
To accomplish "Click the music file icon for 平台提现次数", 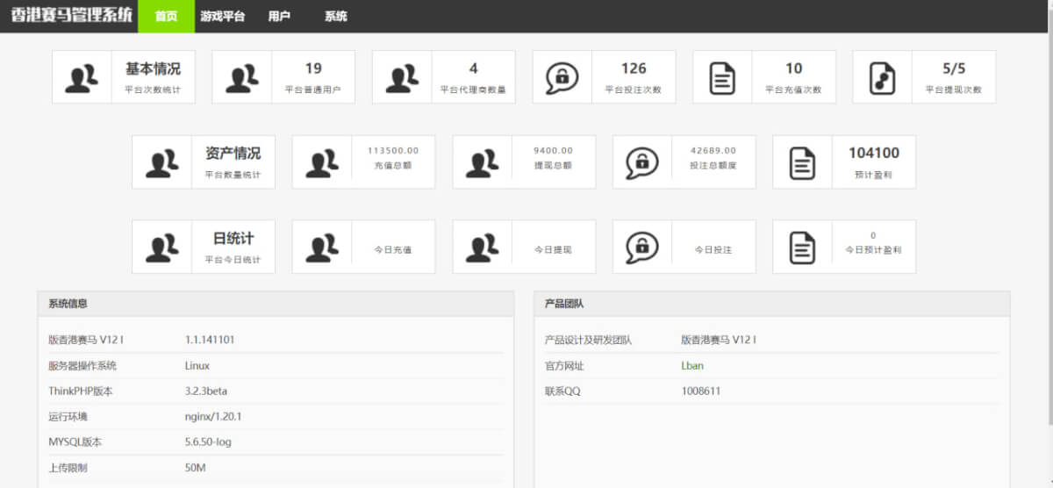I will (883, 77).
